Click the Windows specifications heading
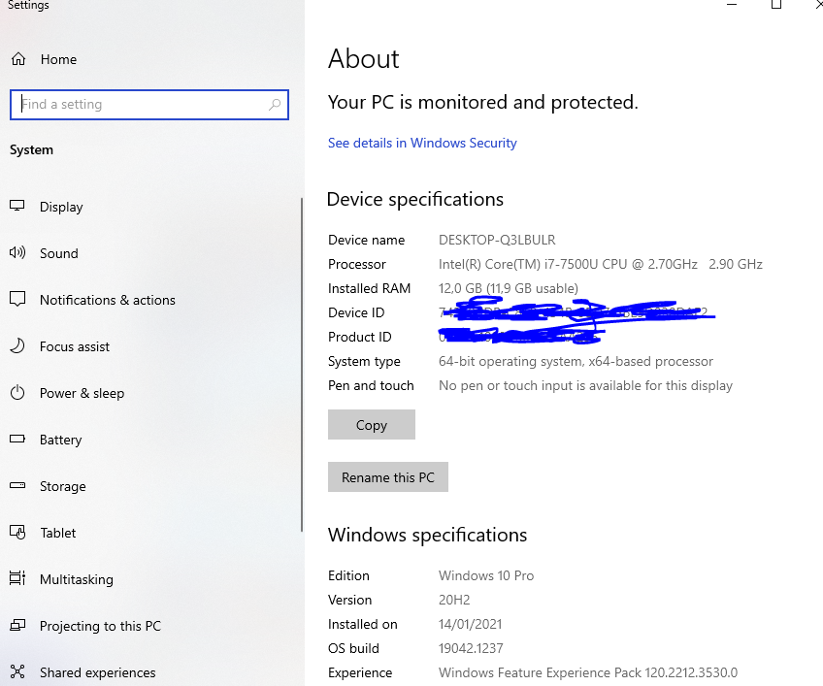This screenshot has width=823, height=686. coord(427,535)
